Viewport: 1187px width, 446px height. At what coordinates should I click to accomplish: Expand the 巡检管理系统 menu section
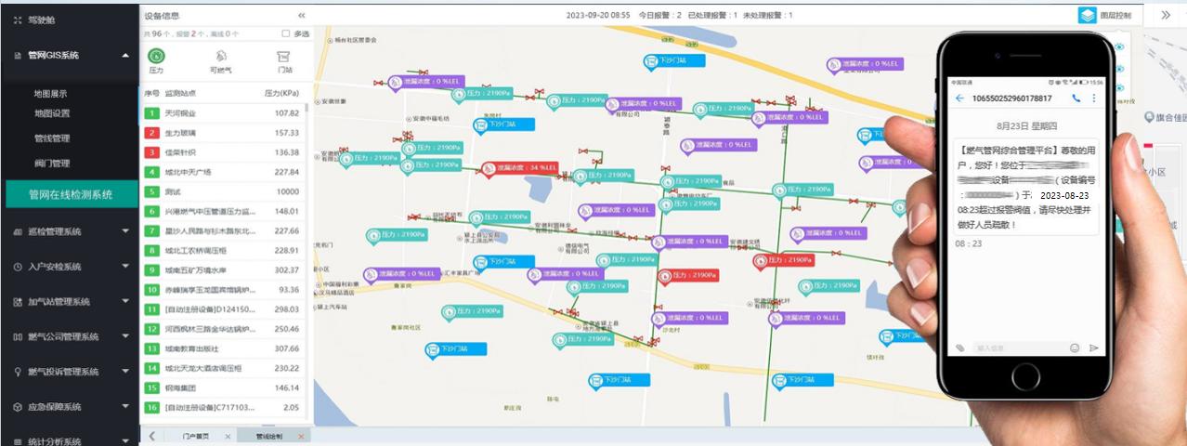click(x=125, y=231)
